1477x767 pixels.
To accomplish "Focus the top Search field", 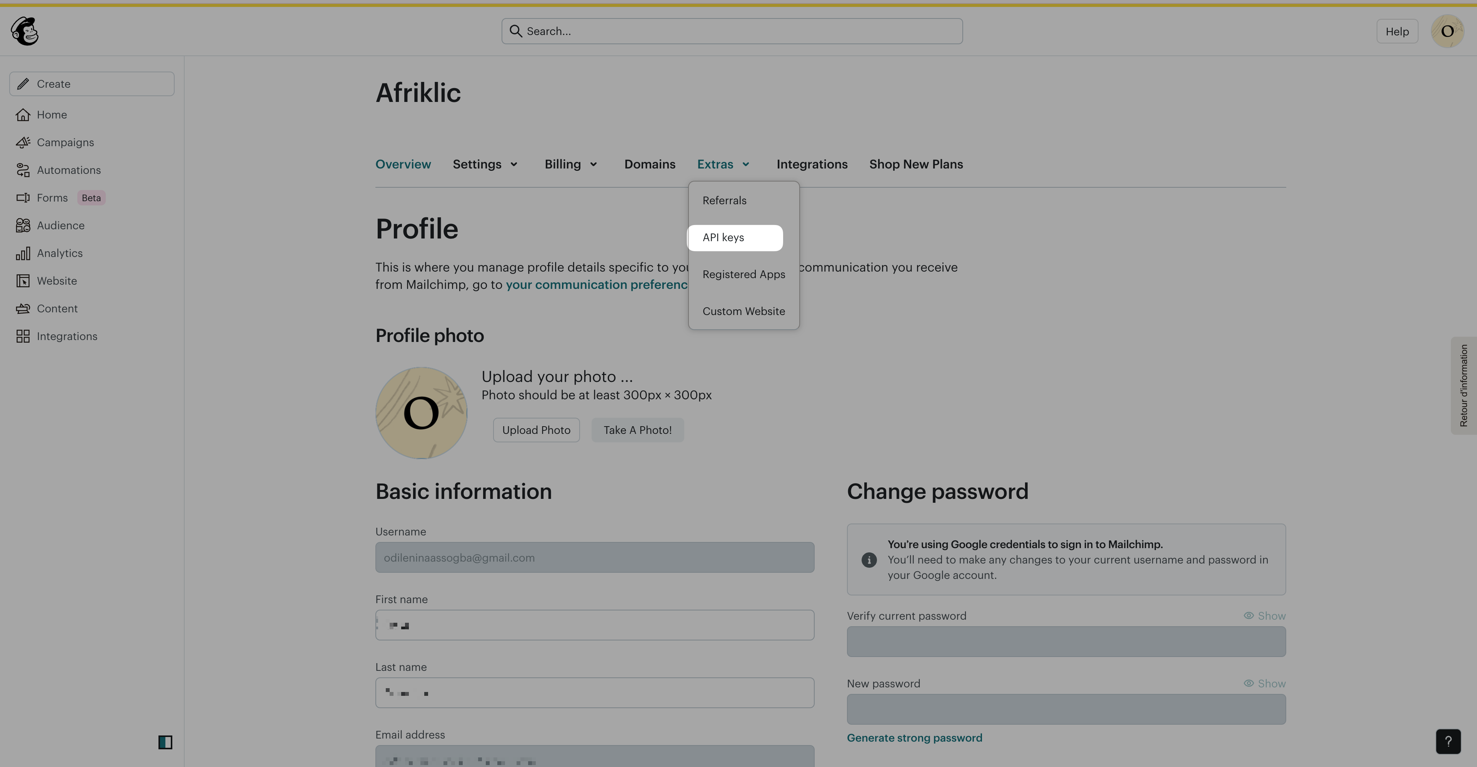I will point(732,31).
